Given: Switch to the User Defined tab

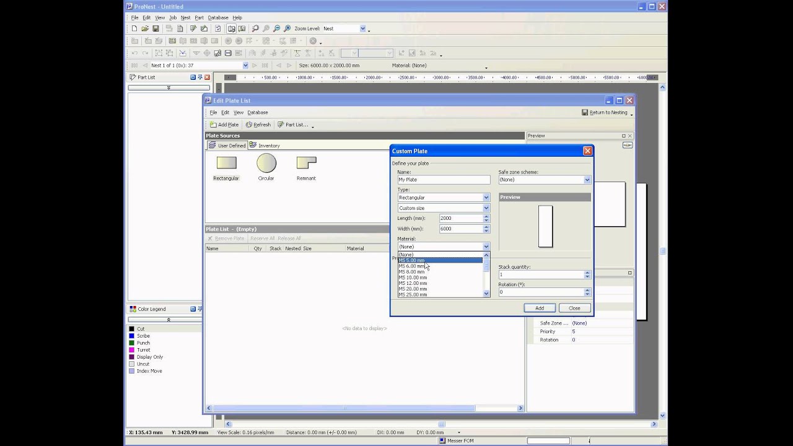Looking at the screenshot, I should tap(227, 146).
